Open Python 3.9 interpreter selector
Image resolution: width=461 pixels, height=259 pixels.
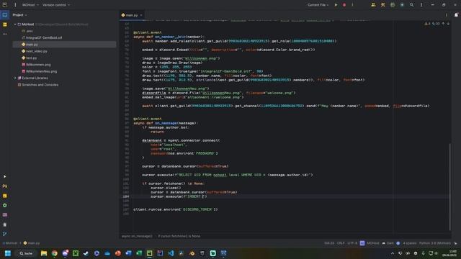point(435,243)
